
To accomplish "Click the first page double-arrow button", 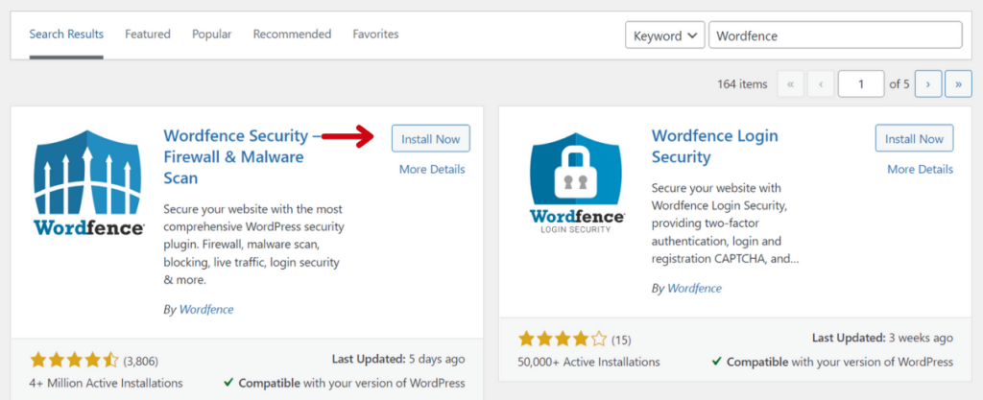I will [x=791, y=83].
